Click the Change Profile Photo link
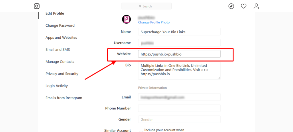The width and height of the screenshot is (293, 132). [154, 22]
